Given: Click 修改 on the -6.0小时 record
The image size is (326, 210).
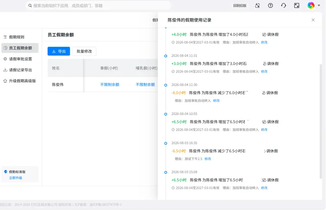Looking at the screenshot, I should pos(216,100).
